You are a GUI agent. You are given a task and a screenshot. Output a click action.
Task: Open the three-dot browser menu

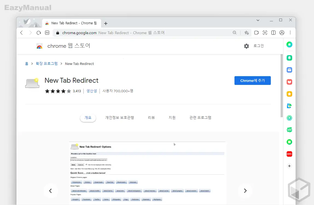(290, 32)
